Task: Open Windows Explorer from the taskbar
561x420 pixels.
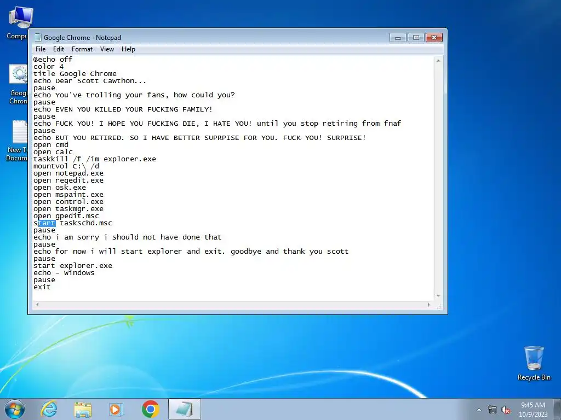Action: tap(83, 410)
